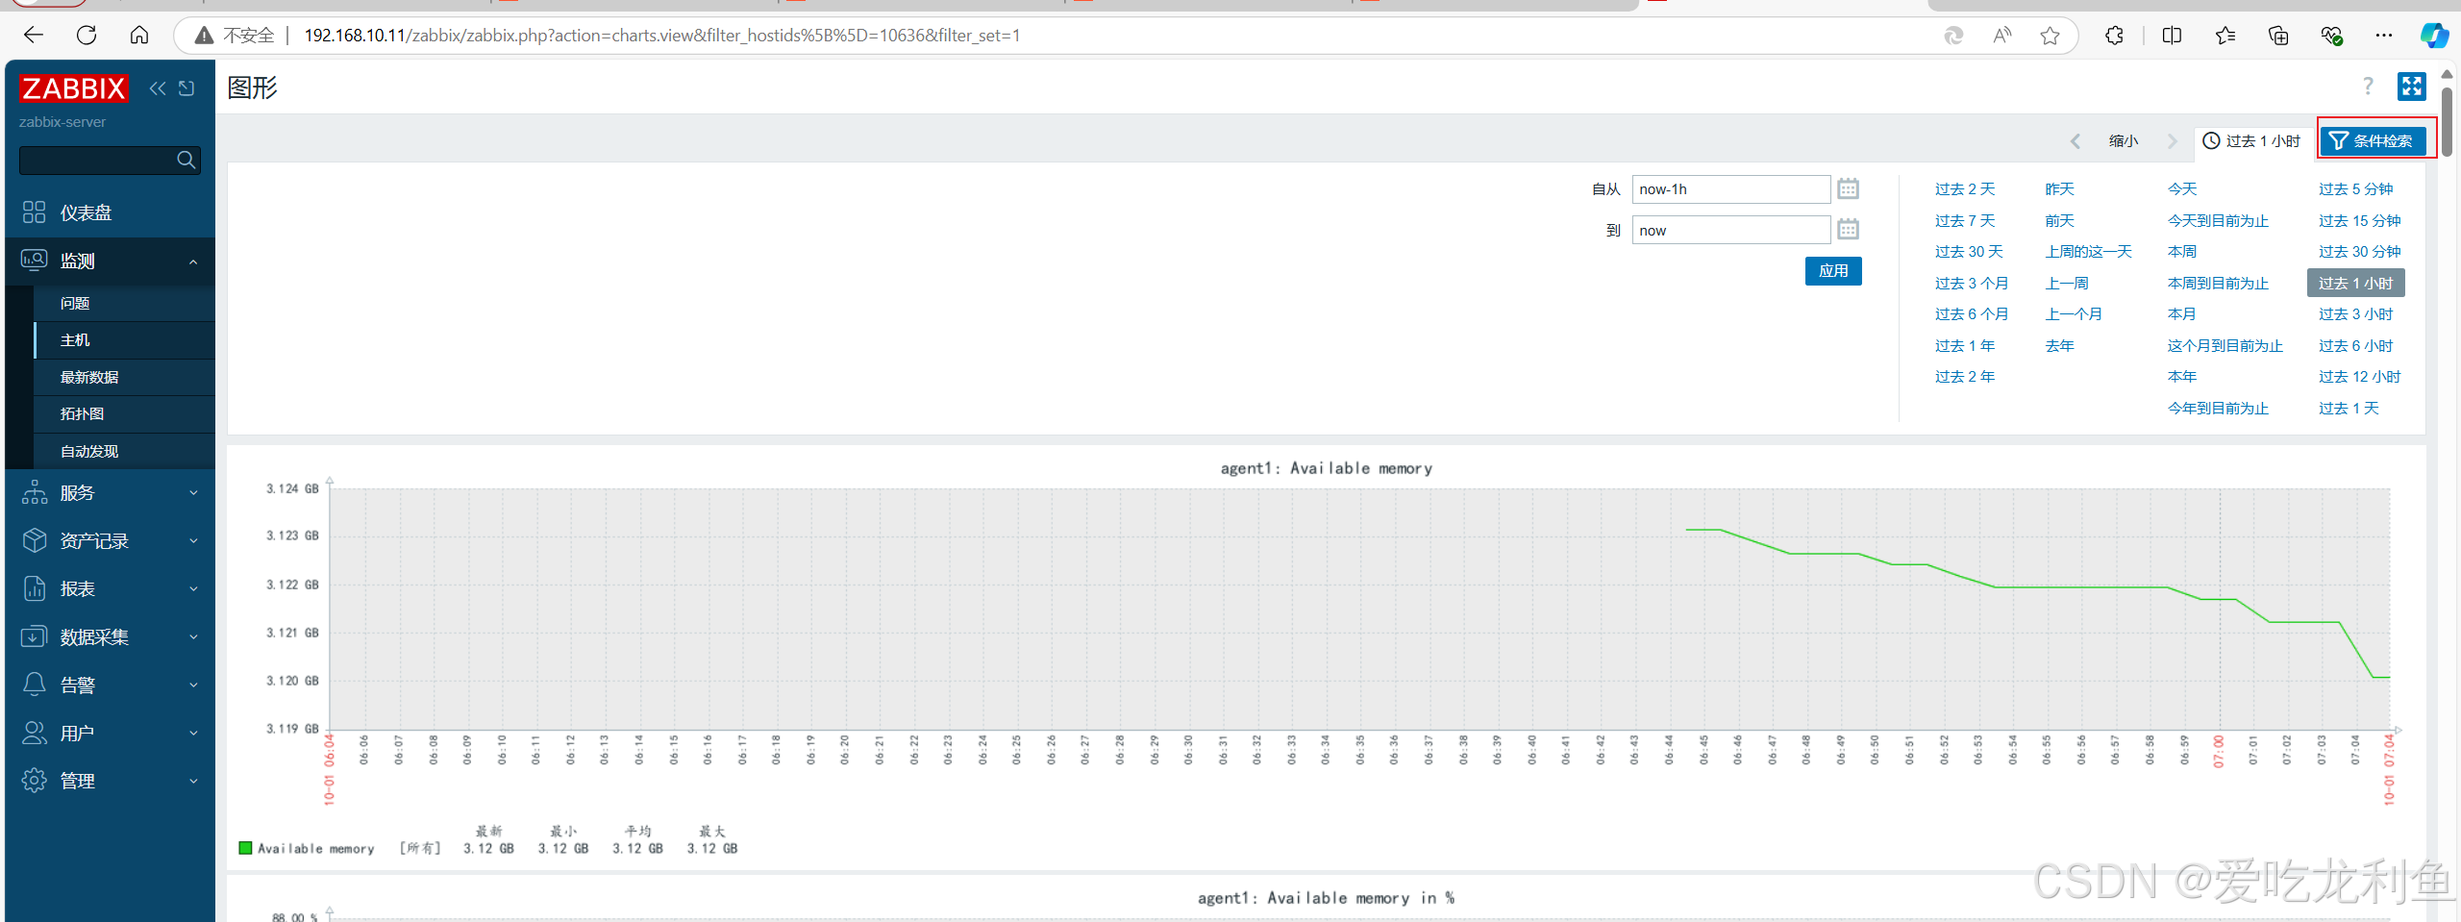Screen dimensions: 2461x922
Task: Expand the 用户 users section
Action: (110, 733)
